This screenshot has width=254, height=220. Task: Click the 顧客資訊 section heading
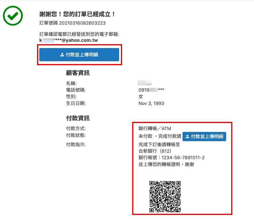[78, 73]
